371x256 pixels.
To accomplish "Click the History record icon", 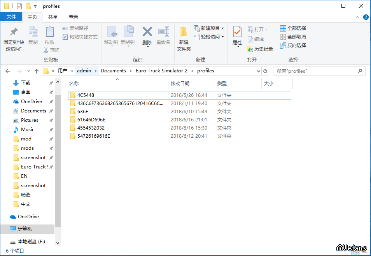I will pos(250,49).
